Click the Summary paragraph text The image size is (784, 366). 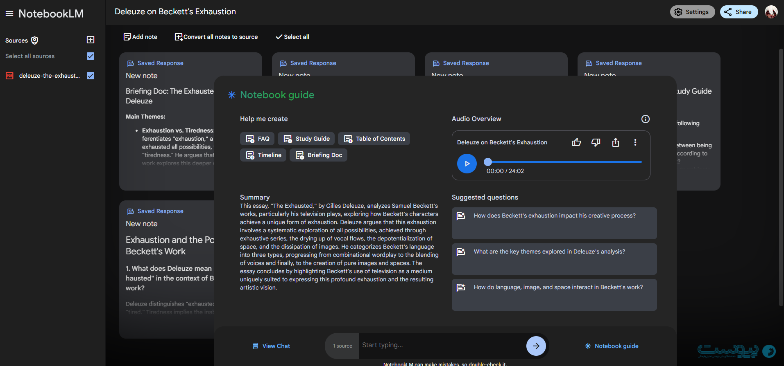point(339,247)
